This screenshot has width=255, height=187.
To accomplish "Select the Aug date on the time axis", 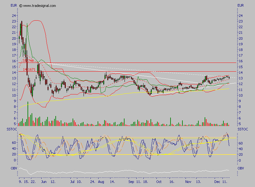I will pyautogui.click(x=100, y=181).
